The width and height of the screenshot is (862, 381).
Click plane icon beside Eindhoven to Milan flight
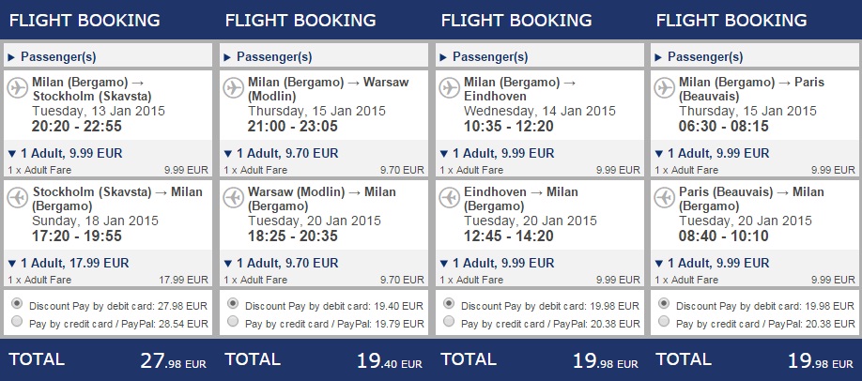450,197
